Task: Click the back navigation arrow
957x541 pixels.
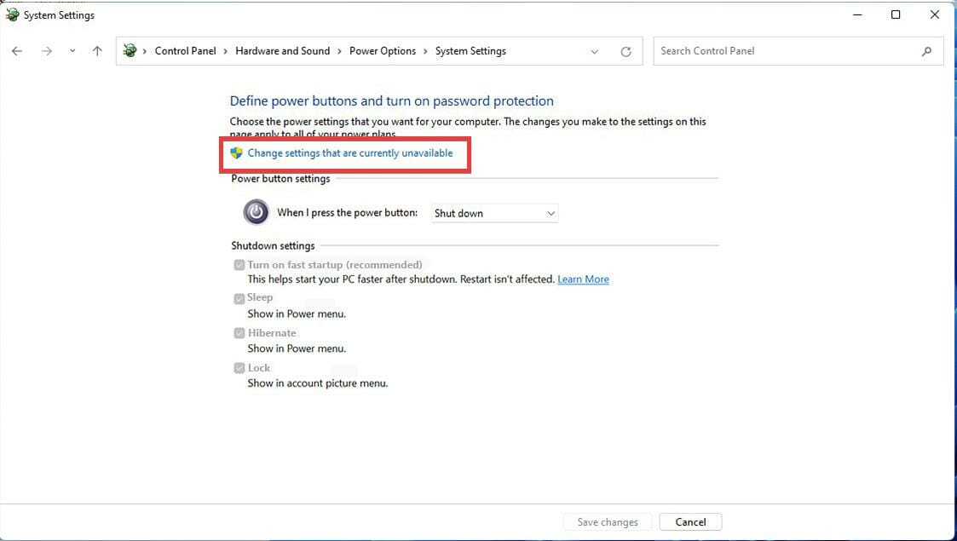Action: click(x=16, y=51)
